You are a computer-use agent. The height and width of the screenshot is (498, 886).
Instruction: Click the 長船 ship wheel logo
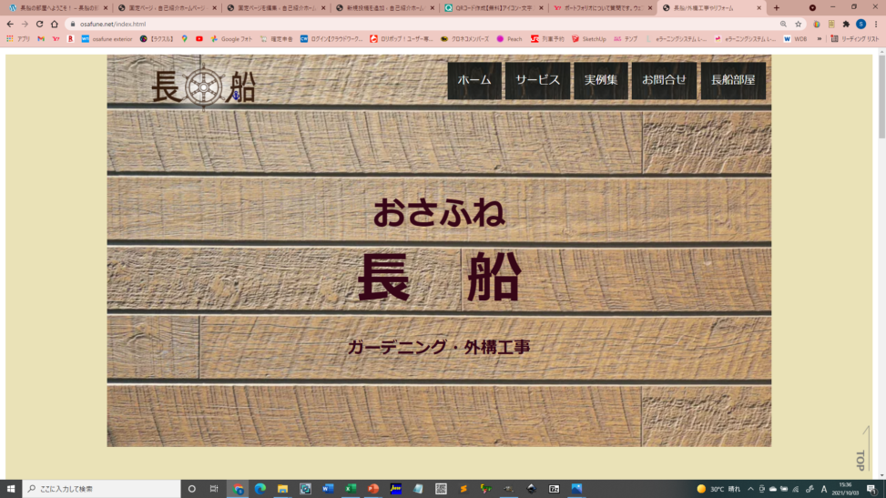coord(203,86)
